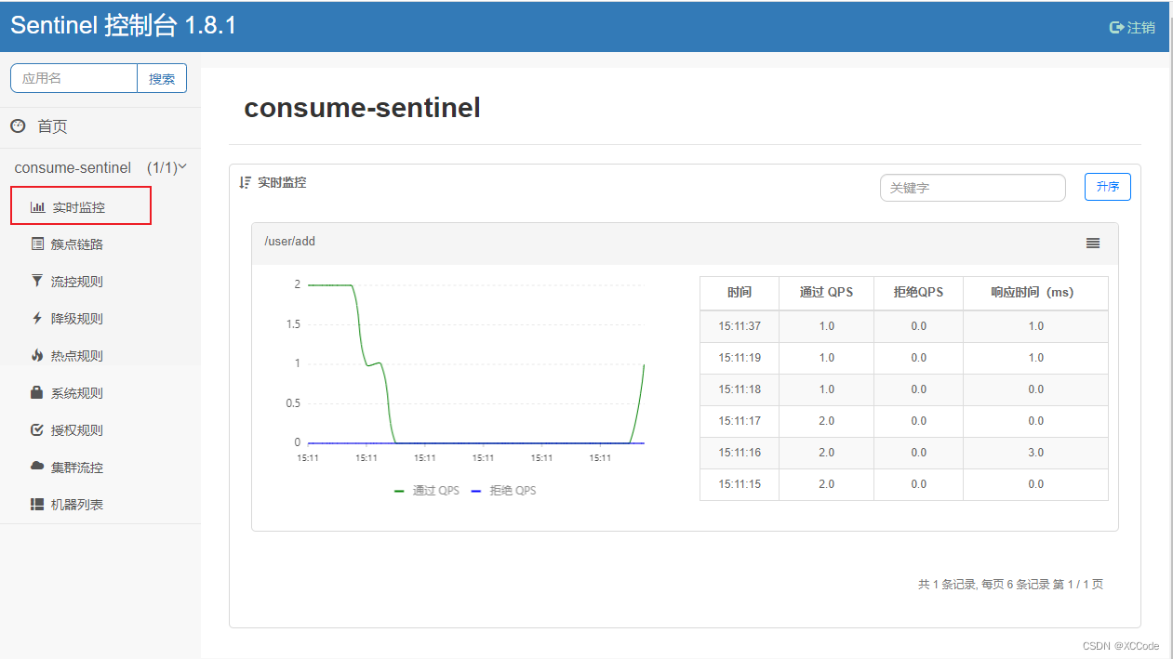Viewport: 1173px width, 659px height.
Task: Click the check icon for 授权规则
Action: click(x=37, y=429)
